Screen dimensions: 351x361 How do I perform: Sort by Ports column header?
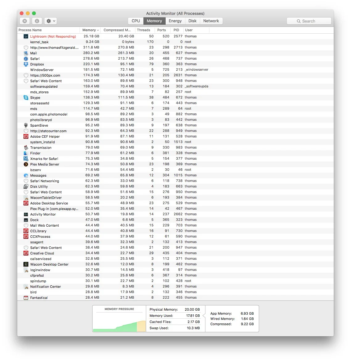click(x=163, y=30)
